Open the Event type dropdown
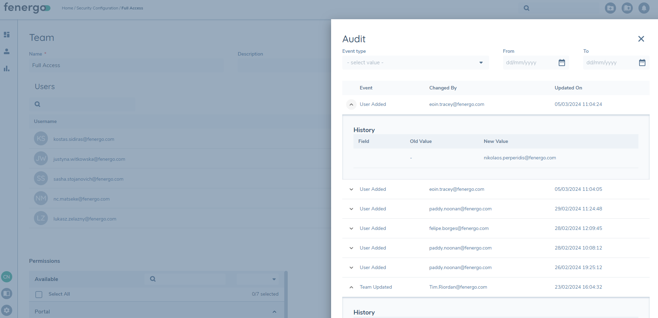Screen dimensions: 658x318 pyautogui.click(x=415, y=63)
